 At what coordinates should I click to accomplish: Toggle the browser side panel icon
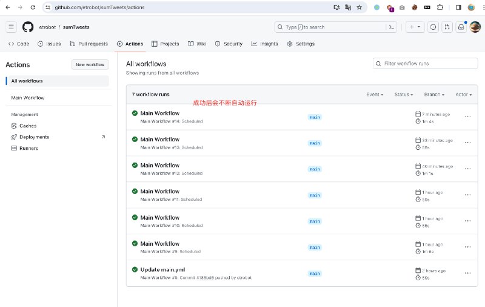458,7
